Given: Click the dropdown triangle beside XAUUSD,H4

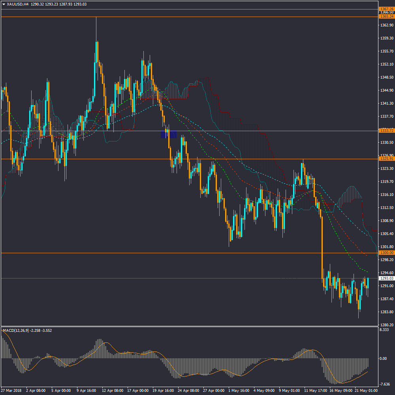Looking at the screenshot, I should click(4, 4).
